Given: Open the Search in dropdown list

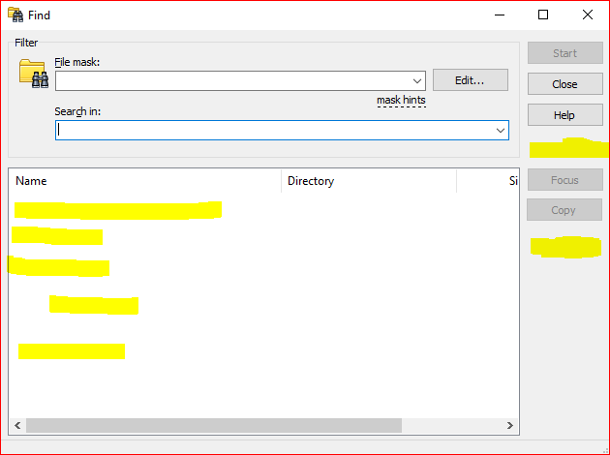Looking at the screenshot, I should point(501,130).
